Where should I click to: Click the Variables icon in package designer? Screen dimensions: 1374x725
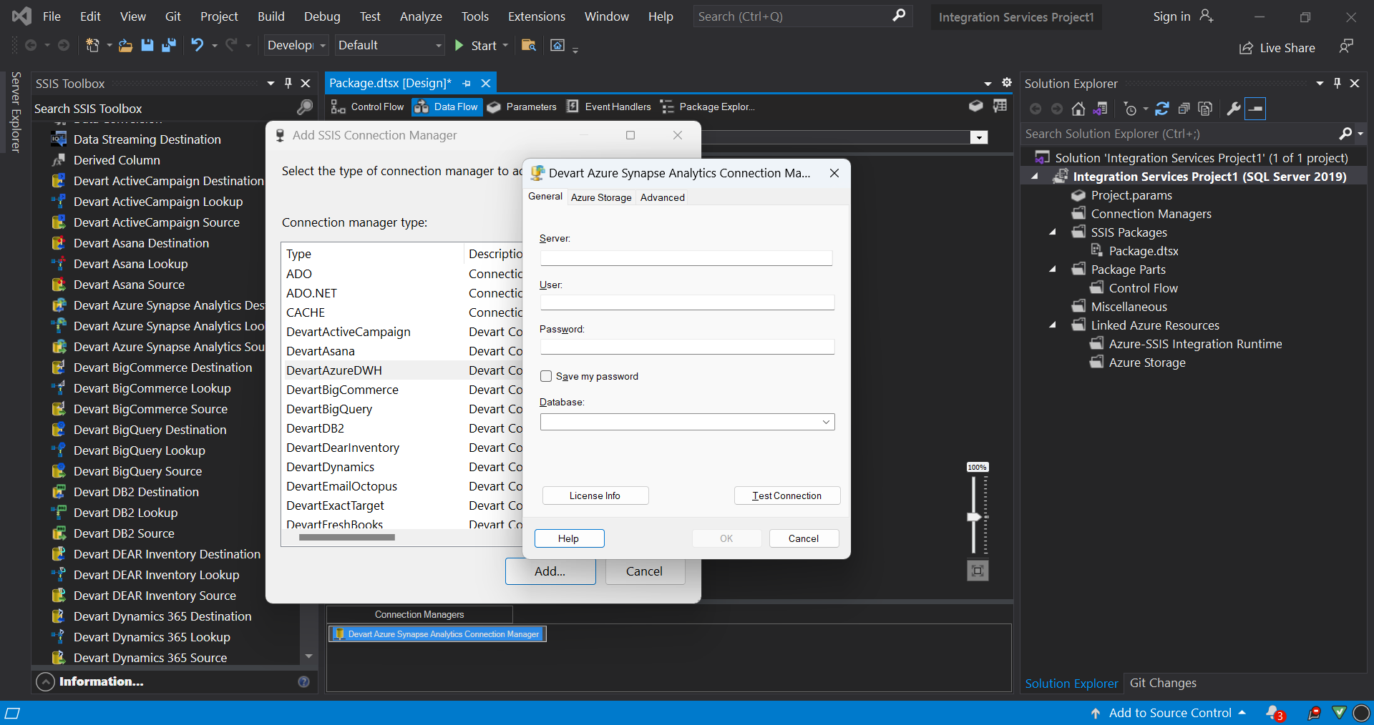point(975,106)
